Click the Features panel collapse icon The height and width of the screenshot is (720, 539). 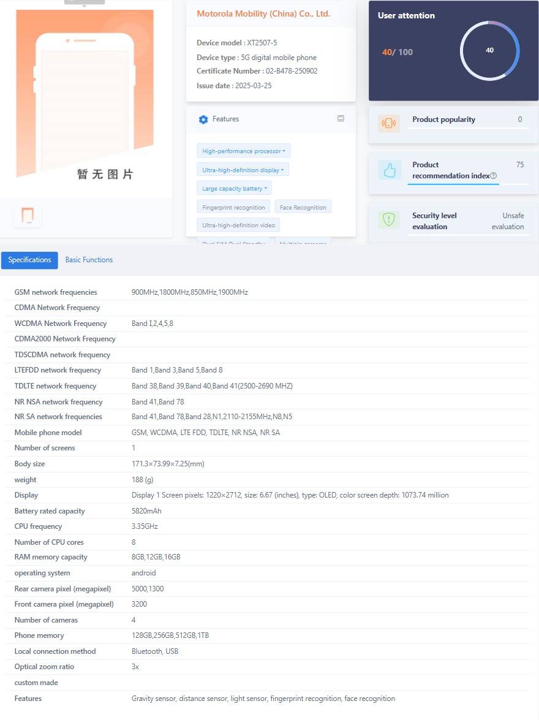pos(341,119)
